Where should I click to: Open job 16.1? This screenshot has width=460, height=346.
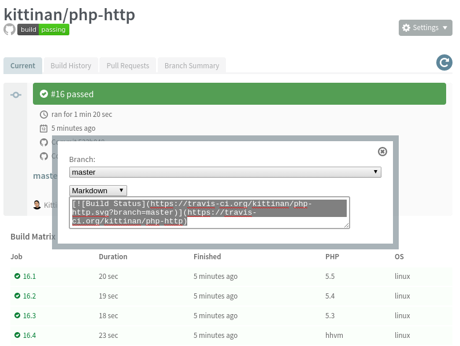[29, 277]
